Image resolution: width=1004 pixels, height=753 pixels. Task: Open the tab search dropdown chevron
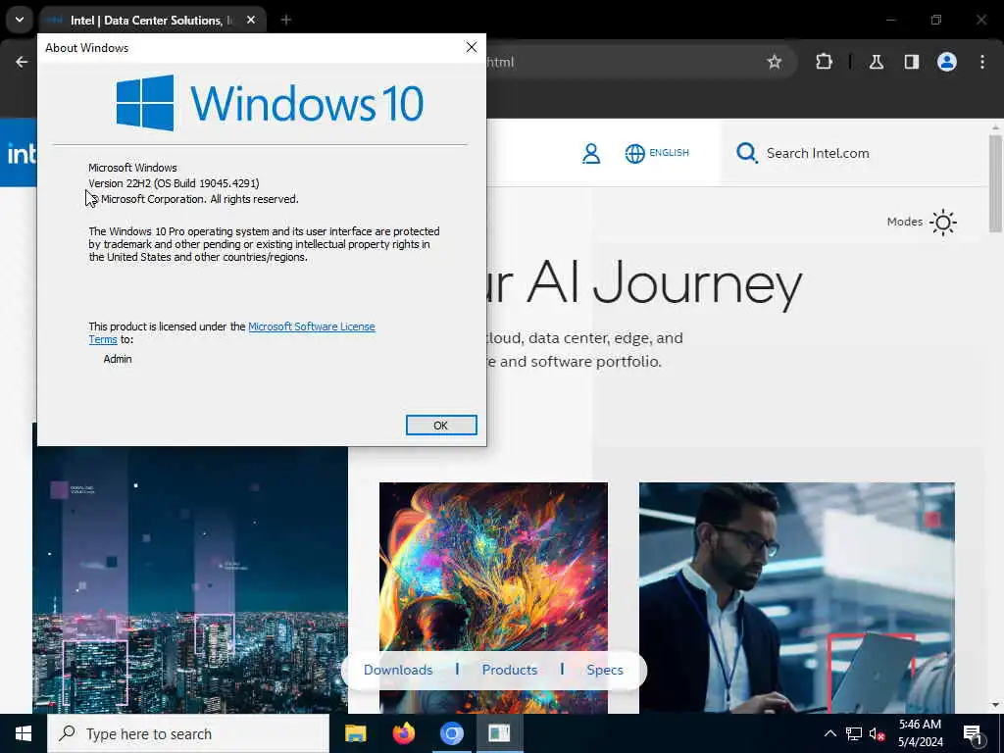pos(20,20)
